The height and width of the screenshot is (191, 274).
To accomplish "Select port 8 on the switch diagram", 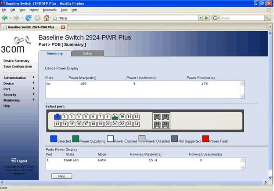I will coord(108,117).
